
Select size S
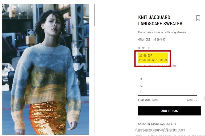tap(170, 79)
